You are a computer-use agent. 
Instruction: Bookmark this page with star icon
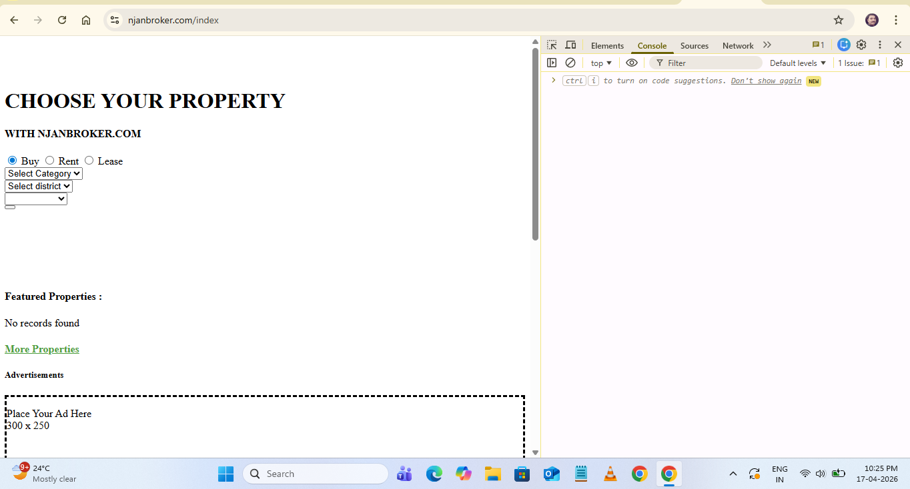point(839,20)
